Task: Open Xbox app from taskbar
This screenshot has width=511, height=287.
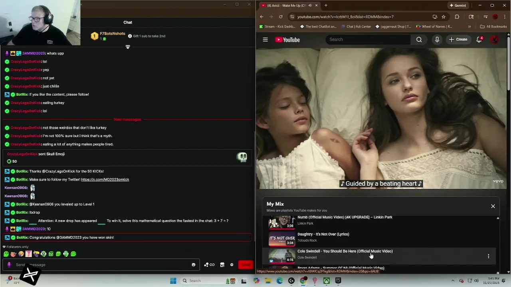Action: (x=327, y=281)
